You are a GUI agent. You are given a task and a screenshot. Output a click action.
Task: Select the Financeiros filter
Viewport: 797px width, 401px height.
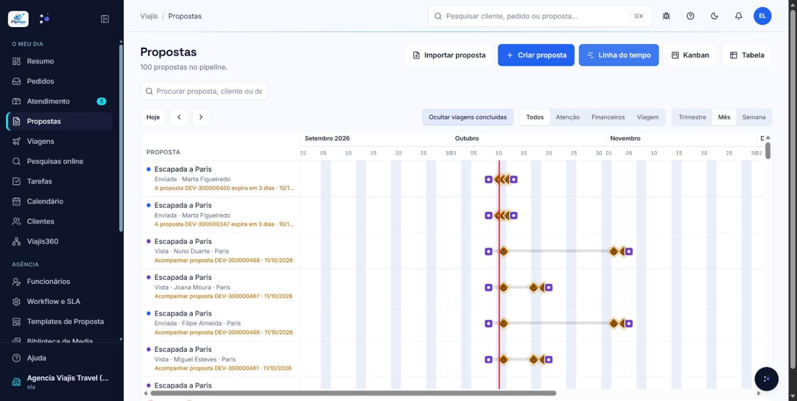[608, 117]
